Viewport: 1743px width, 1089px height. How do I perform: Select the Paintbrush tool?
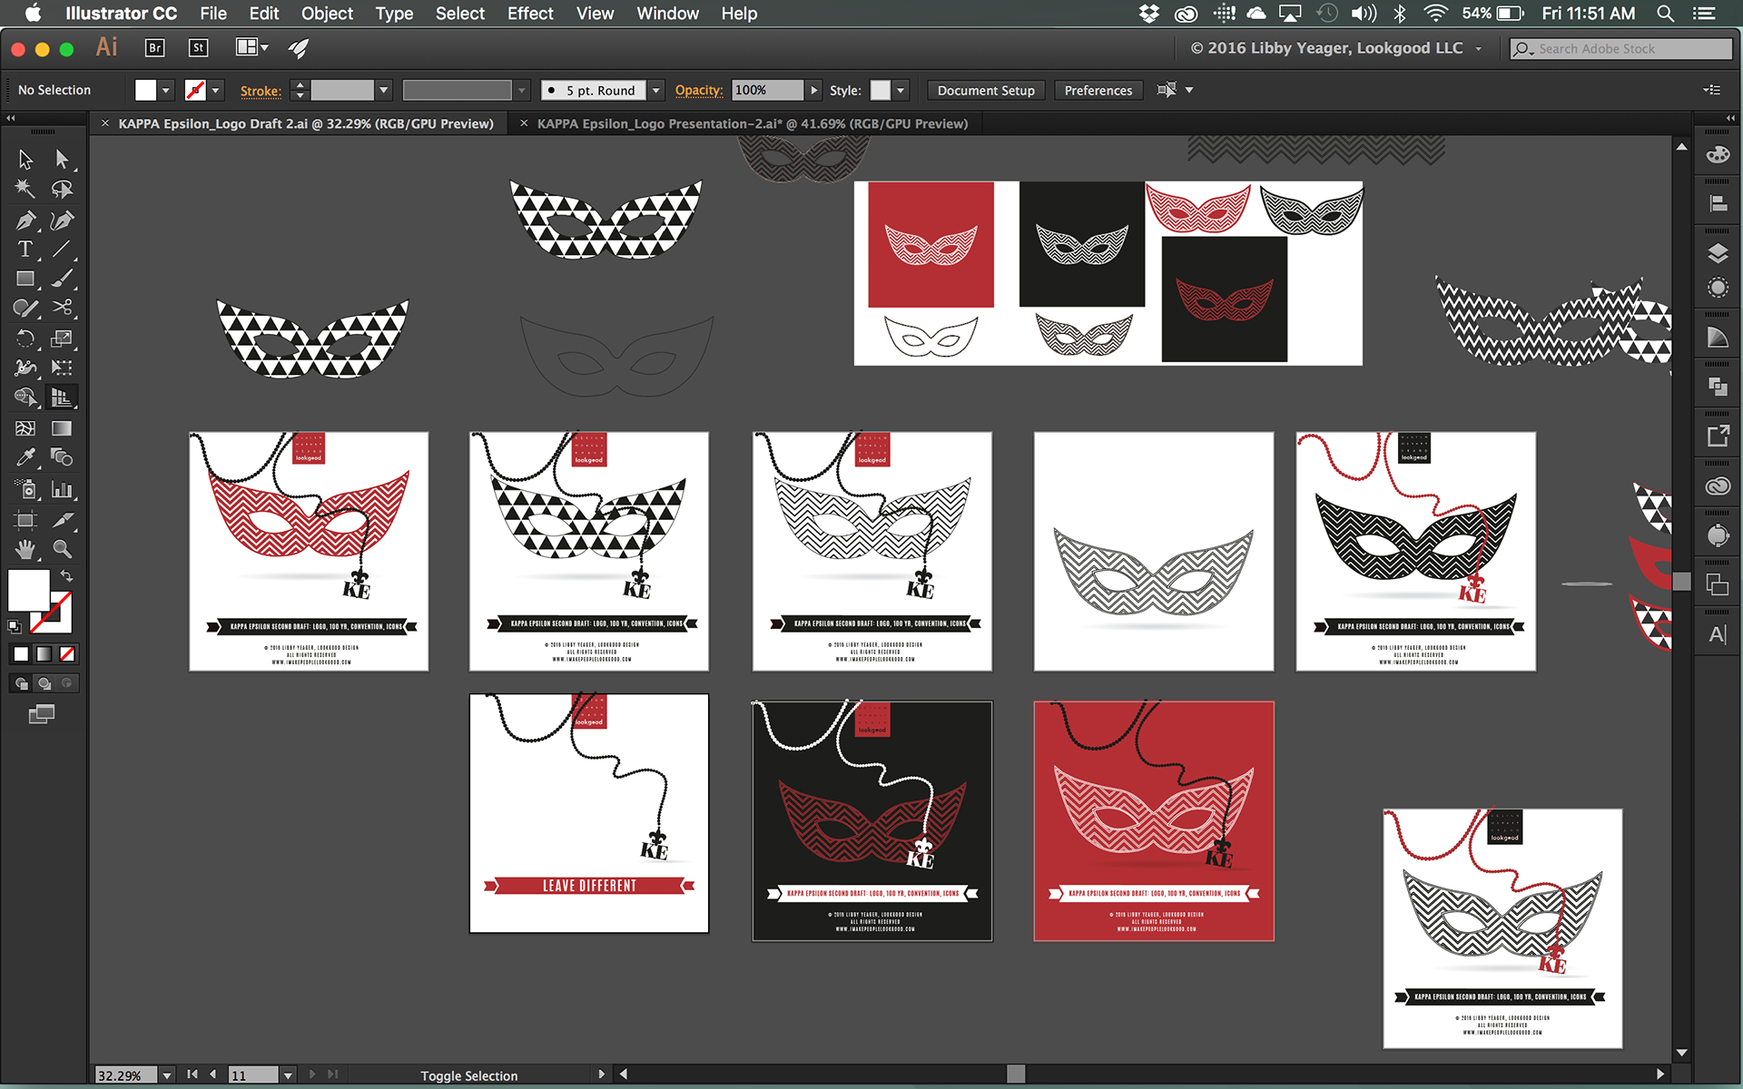tap(62, 279)
